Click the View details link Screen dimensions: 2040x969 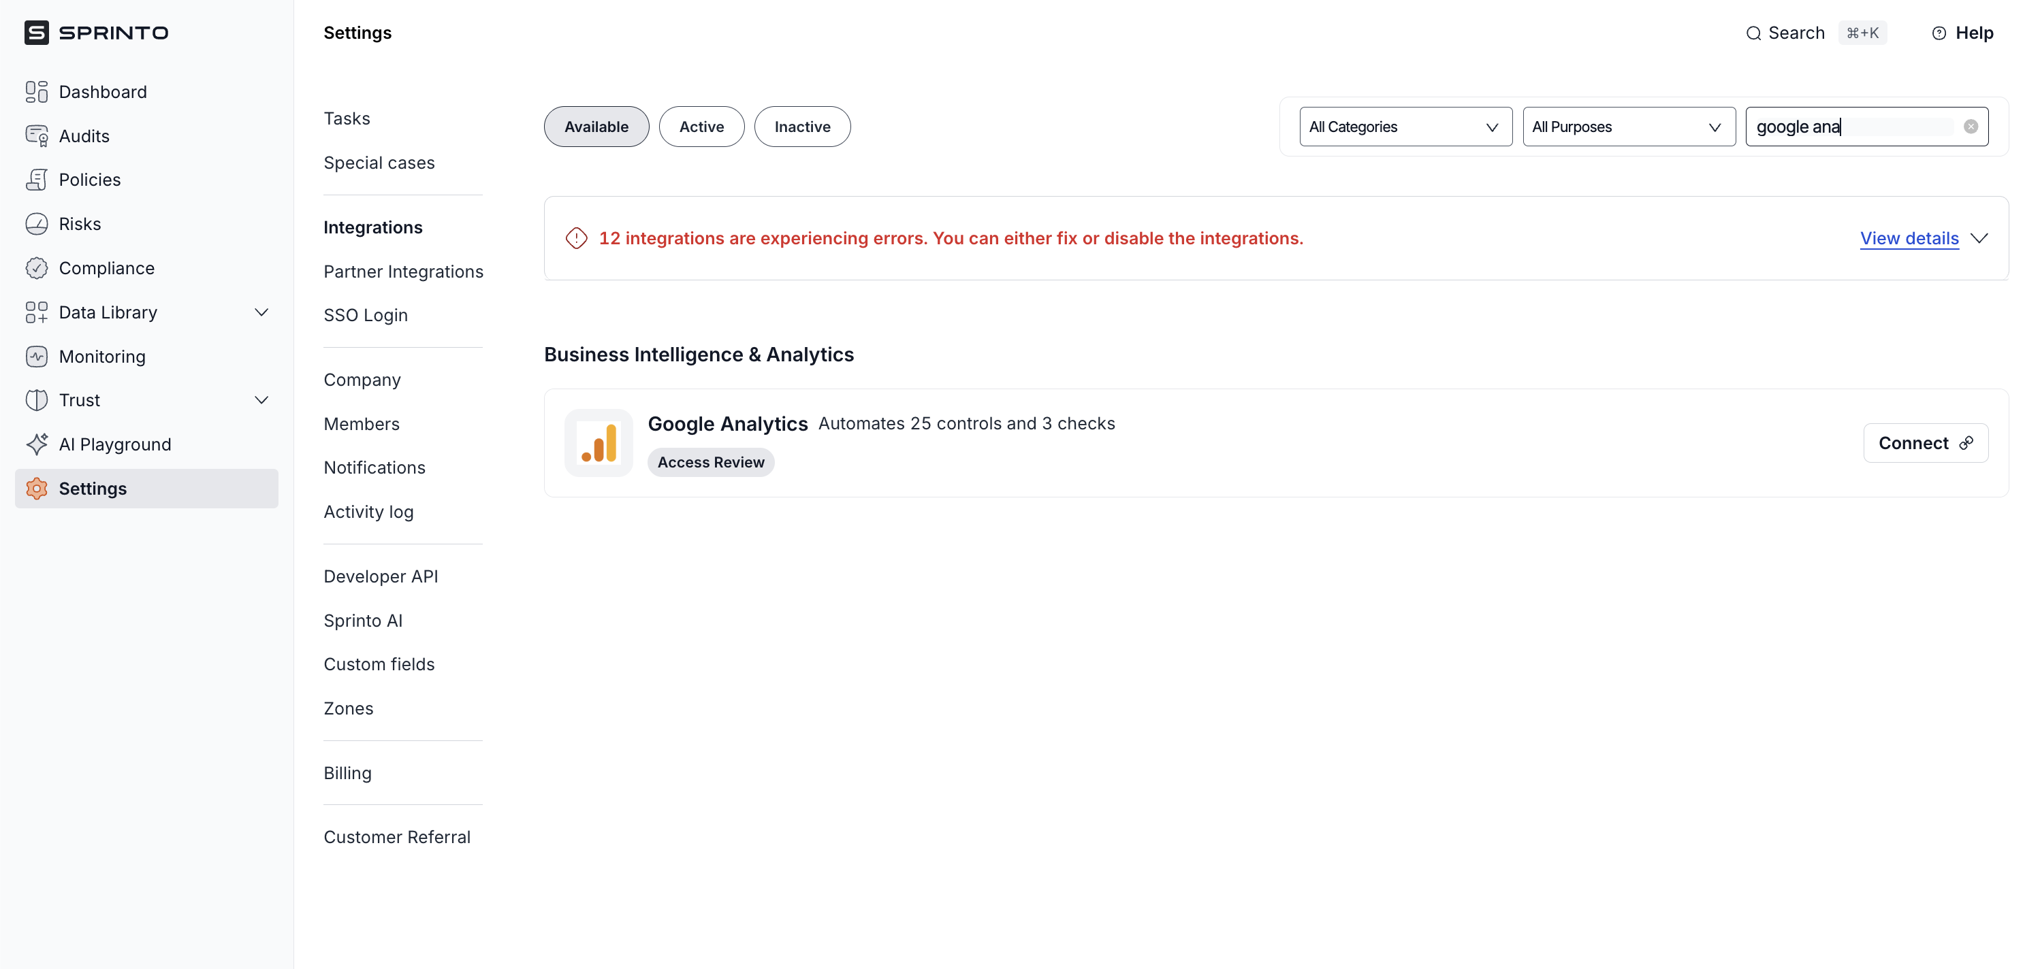coord(1909,238)
